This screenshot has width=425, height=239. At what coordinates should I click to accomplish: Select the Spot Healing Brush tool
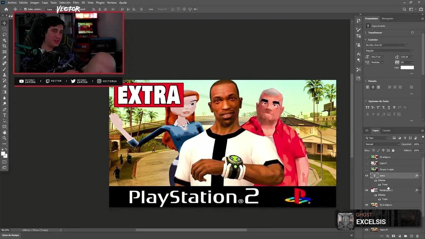click(x=5, y=63)
